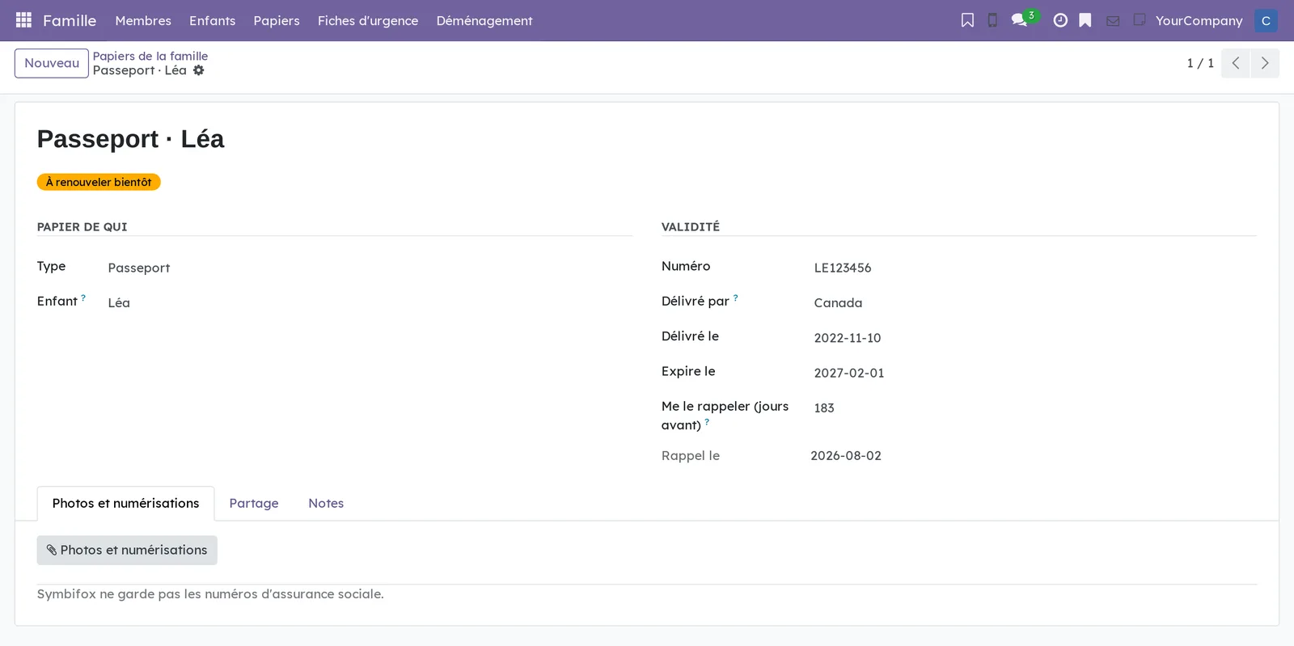Click the Rappel le date 2026-08-02
This screenshot has height=646, width=1294.
846,456
